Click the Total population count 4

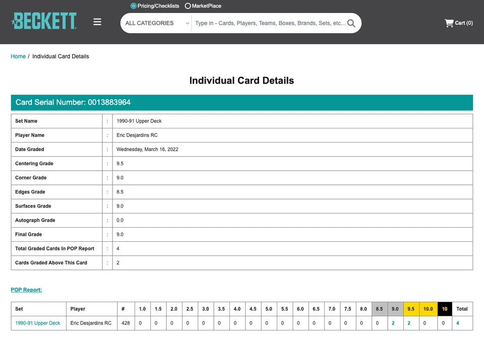click(x=457, y=323)
